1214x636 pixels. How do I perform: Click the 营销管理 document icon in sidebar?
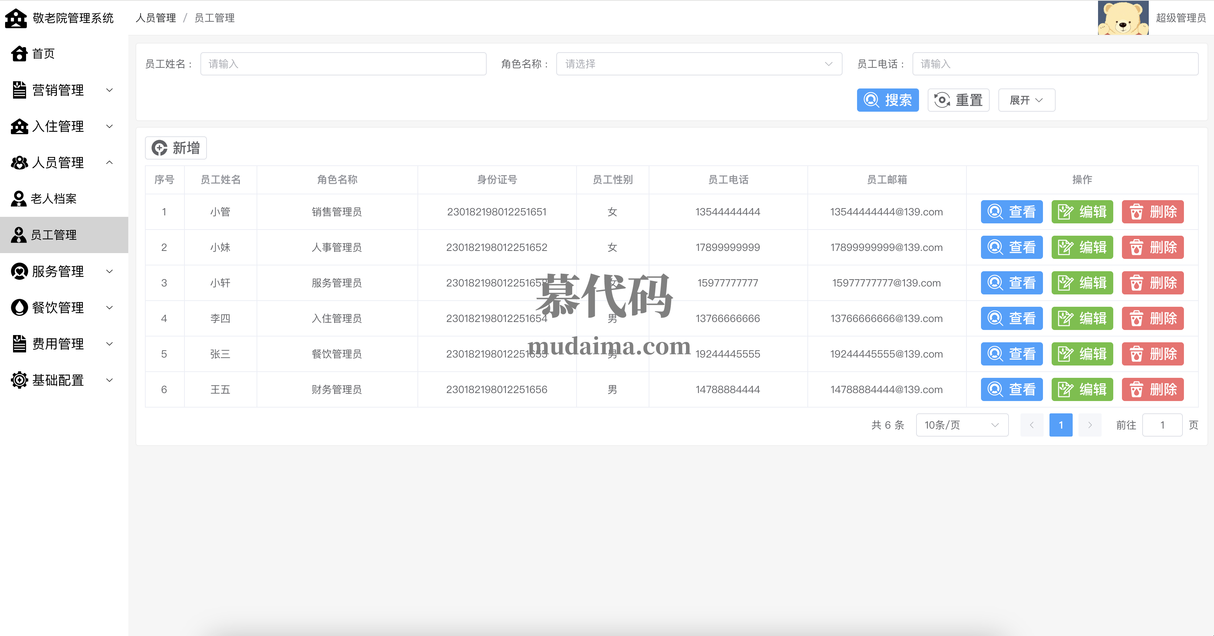coord(19,90)
